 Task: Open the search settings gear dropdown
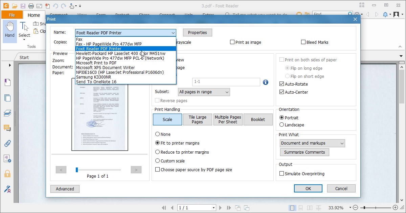(362, 14)
